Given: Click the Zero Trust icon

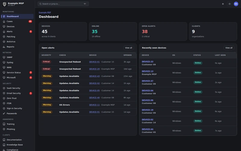Looking at the screenshot, I should [4, 98].
